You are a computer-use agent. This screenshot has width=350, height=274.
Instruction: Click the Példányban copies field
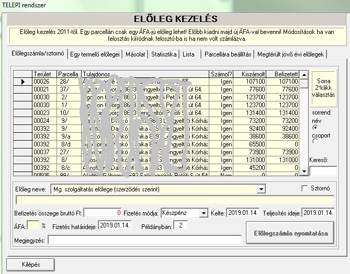pos(180,225)
